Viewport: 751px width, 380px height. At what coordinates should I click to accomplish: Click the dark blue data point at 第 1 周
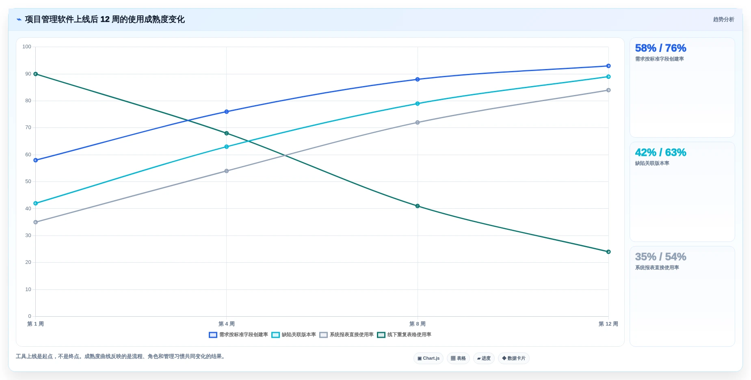36,160
